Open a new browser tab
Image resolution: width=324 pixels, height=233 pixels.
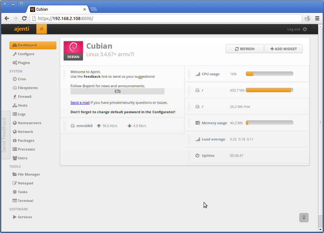click(94, 9)
